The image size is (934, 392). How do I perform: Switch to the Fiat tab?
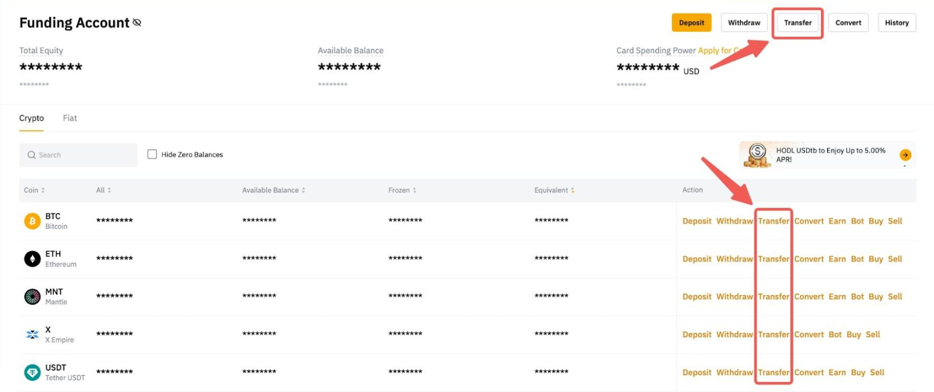pyautogui.click(x=69, y=118)
